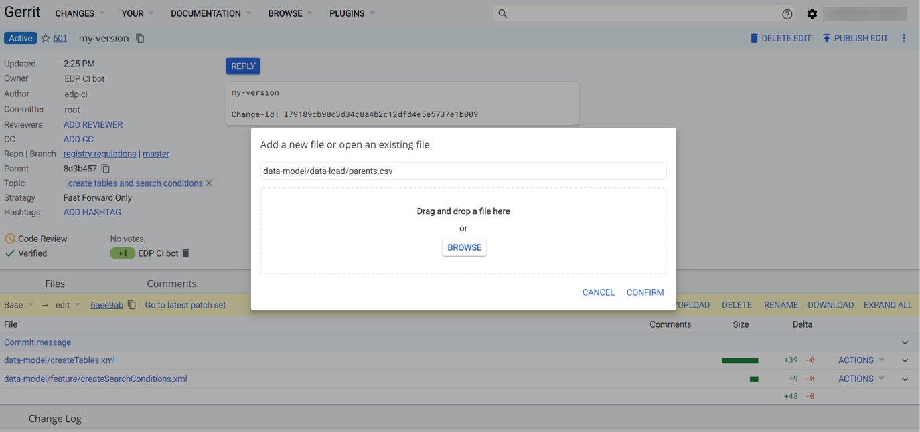
Task: Click the root committer chip
Action: pos(72,109)
